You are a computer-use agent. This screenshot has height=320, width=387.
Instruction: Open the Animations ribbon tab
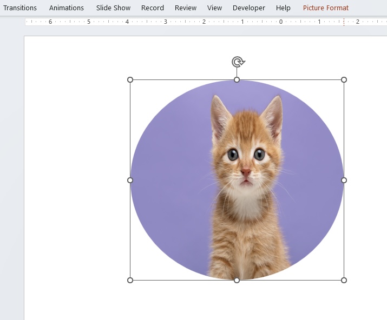pos(67,8)
